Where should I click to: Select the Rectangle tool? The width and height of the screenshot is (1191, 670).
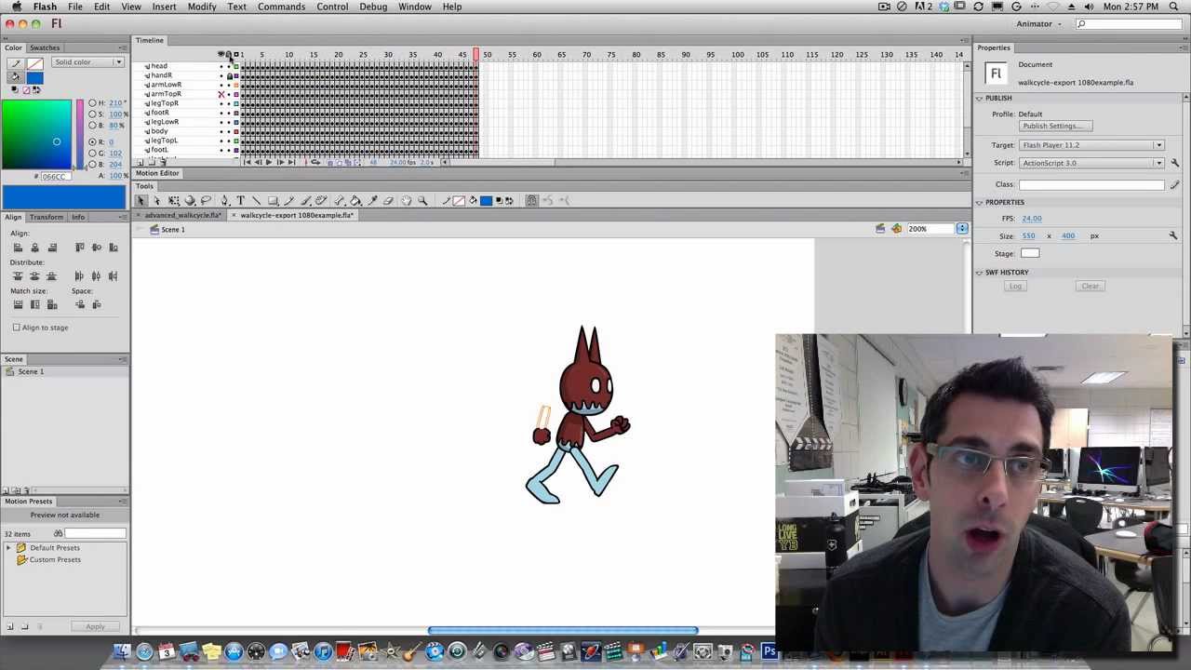click(273, 200)
